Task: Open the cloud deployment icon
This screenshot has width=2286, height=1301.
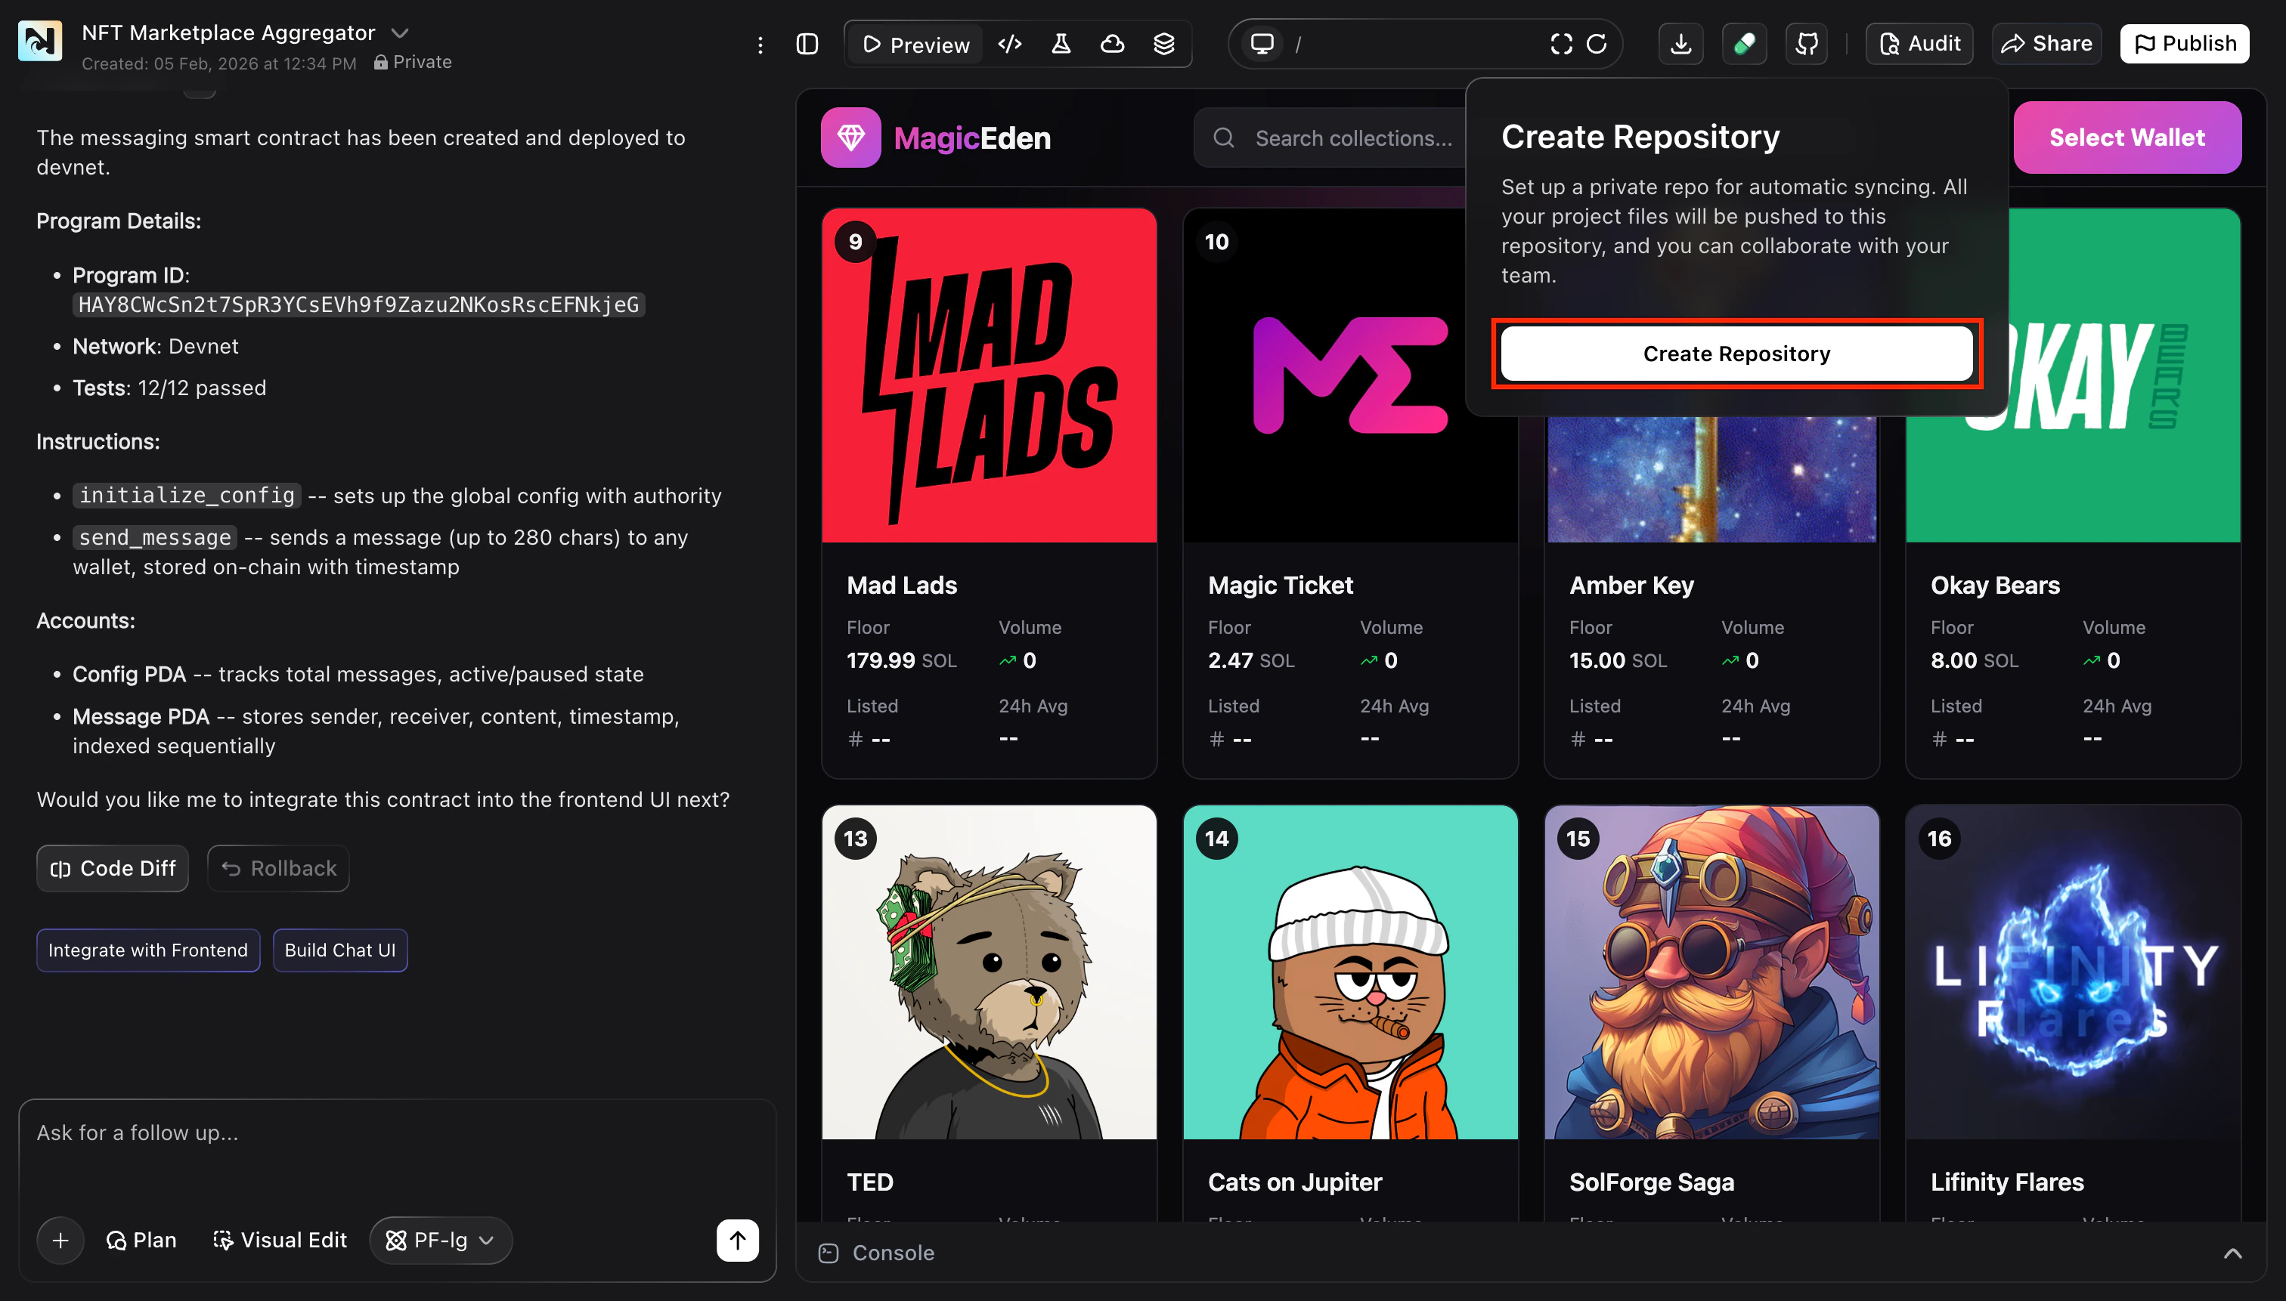Action: [x=1112, y=44]
